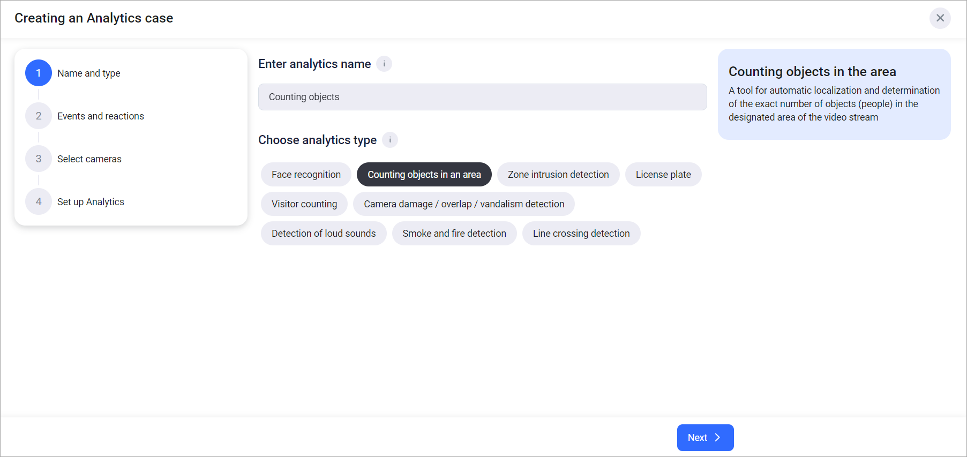Click info icon beside Enter analytics name

tap(384, 64)
